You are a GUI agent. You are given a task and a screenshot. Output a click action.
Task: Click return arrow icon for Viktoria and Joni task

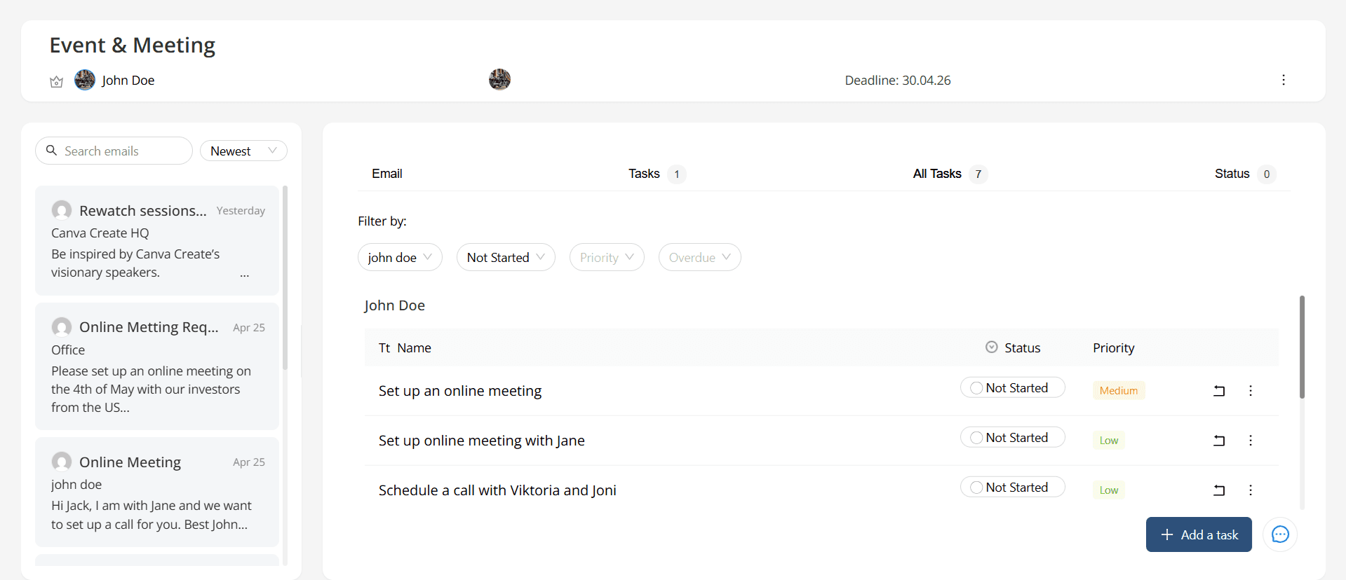pyautogui.click(x=1219, y=490)
